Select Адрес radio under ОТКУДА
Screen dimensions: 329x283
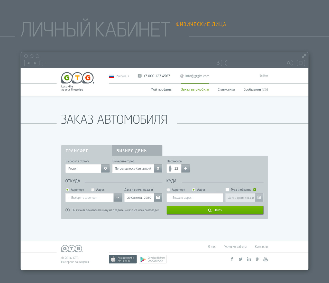pyautogui.click(x=93, y=190)
